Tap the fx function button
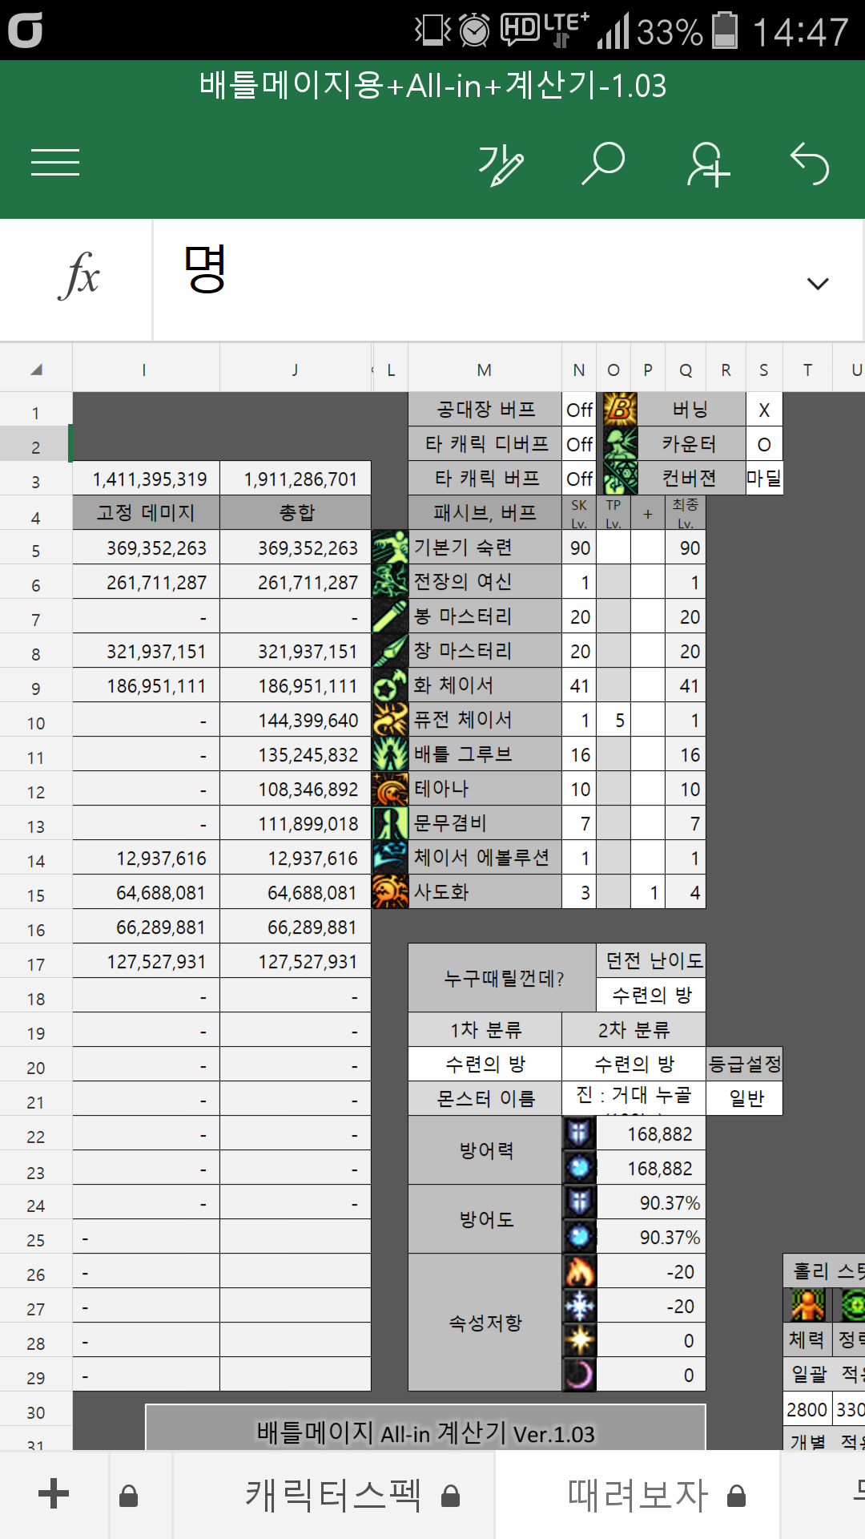This screenshot has width=865, height=1539. pos(78,278)
